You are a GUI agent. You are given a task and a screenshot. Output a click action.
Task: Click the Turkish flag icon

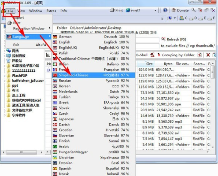click(55, 97)
